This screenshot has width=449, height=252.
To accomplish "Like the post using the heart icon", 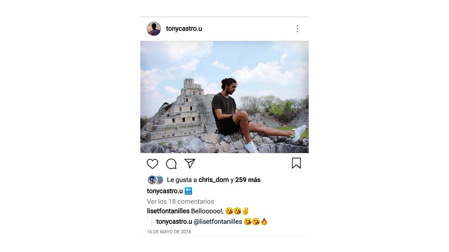I will coord(152,163).
